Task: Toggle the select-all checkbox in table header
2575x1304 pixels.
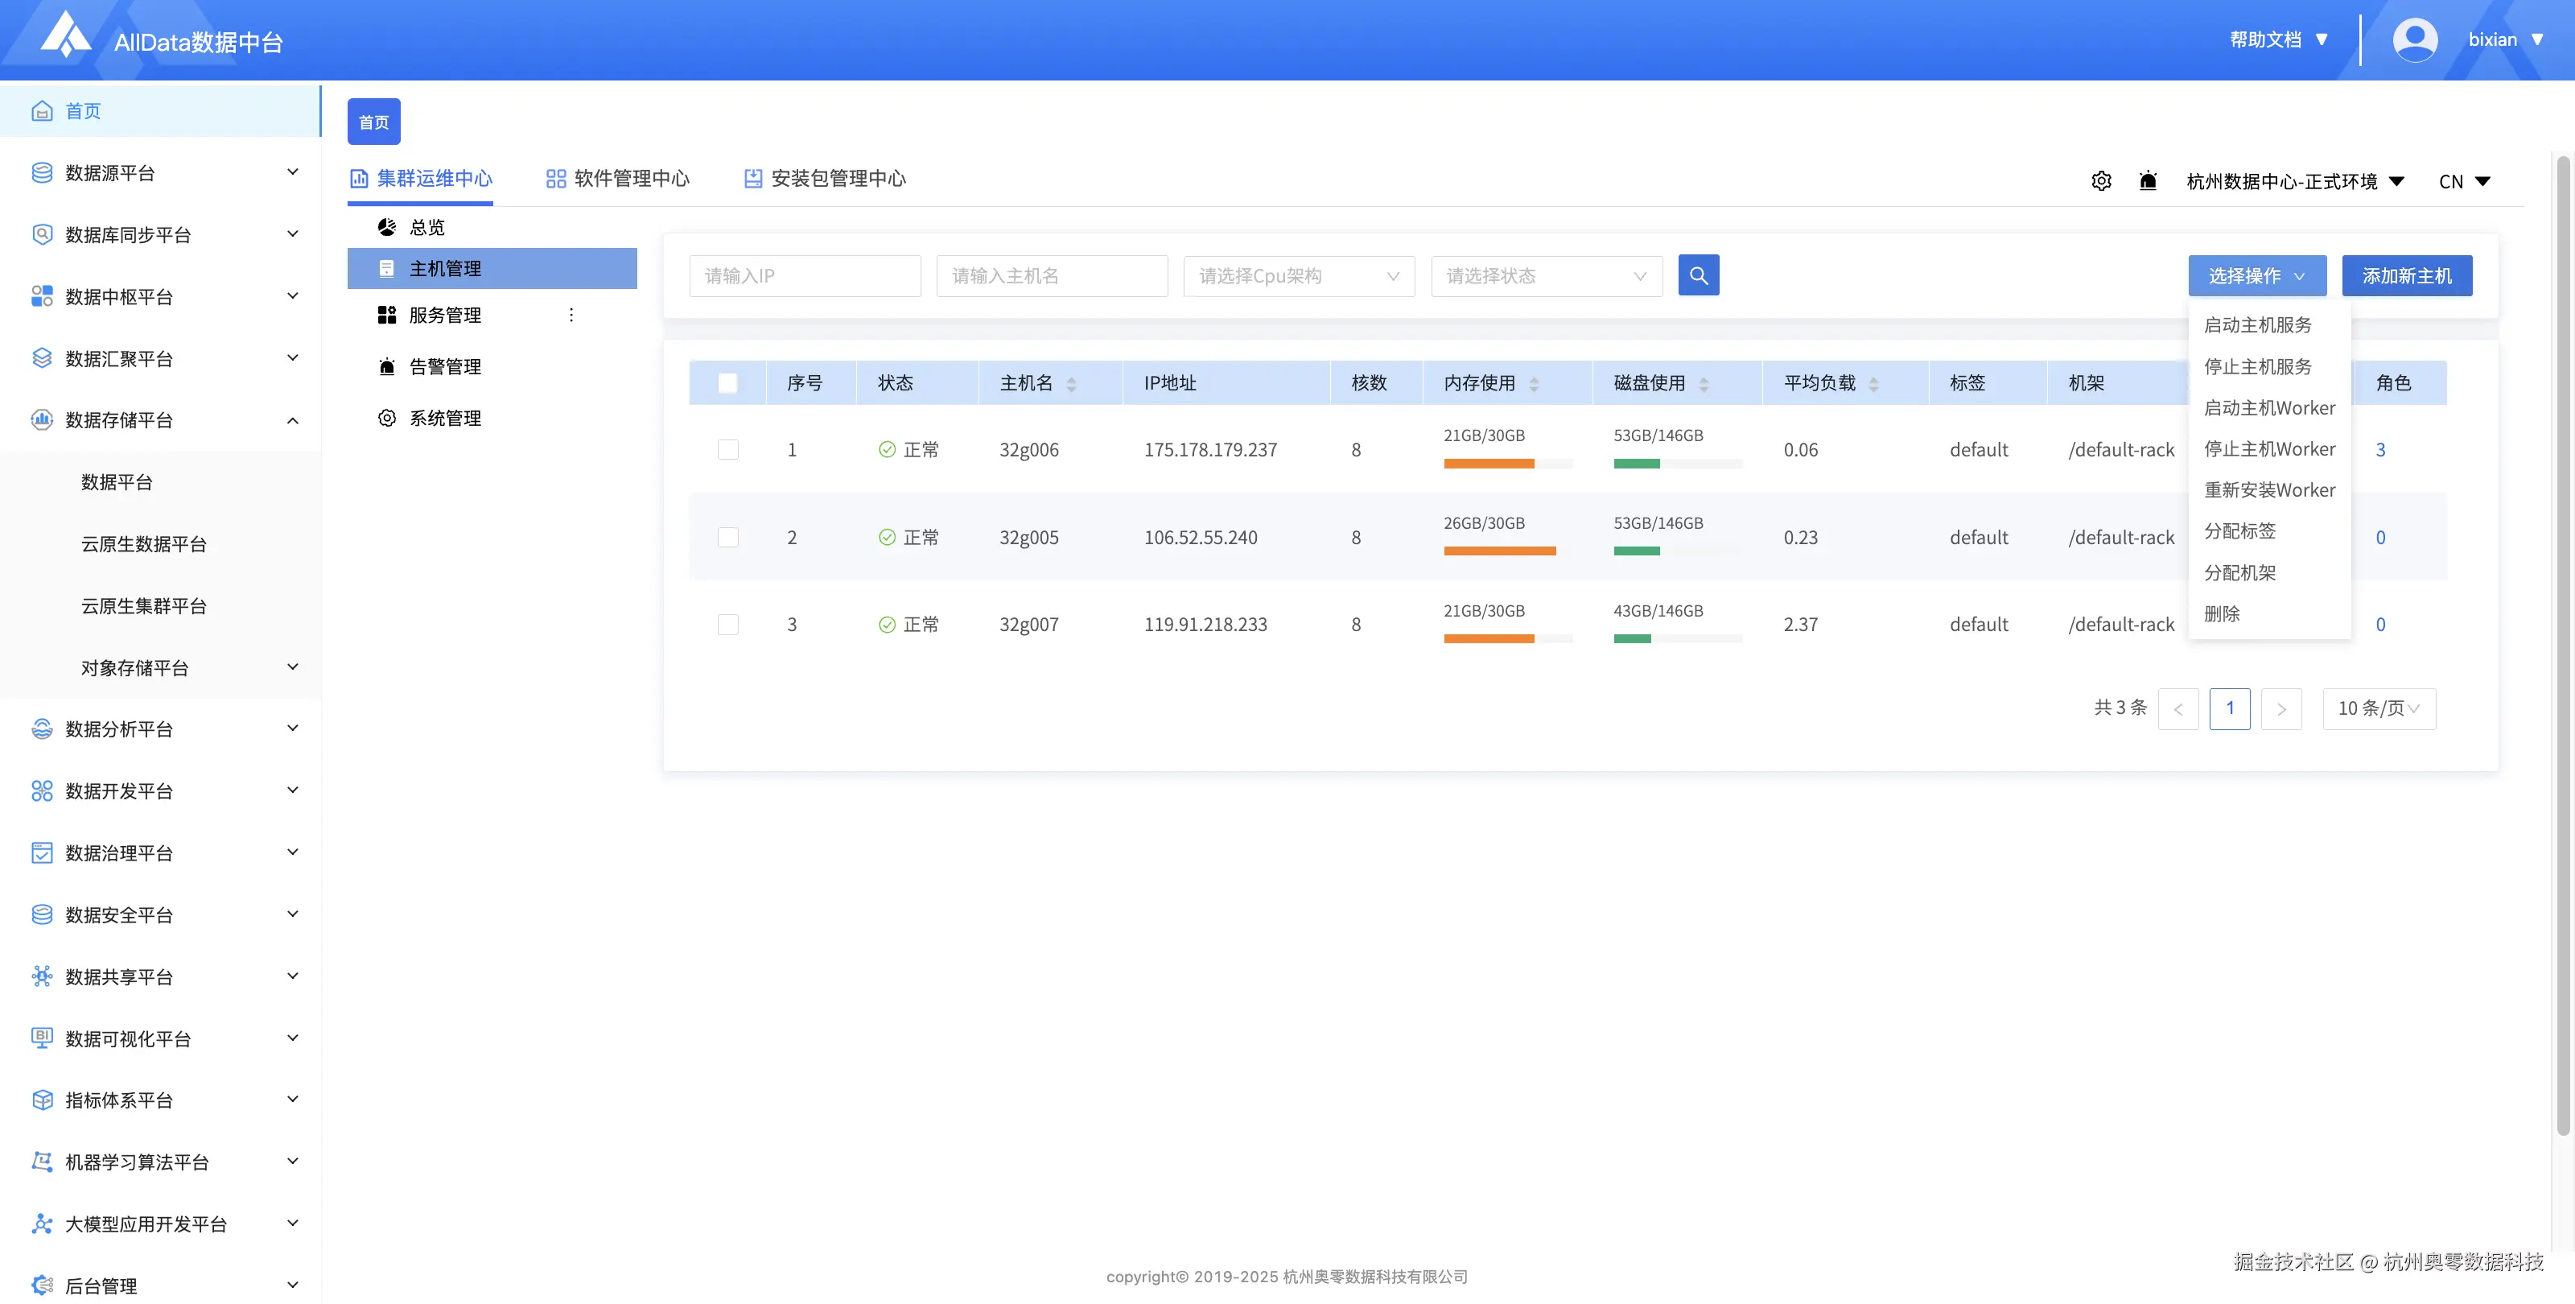Action: pyautogui.click(x=727, y=383)
